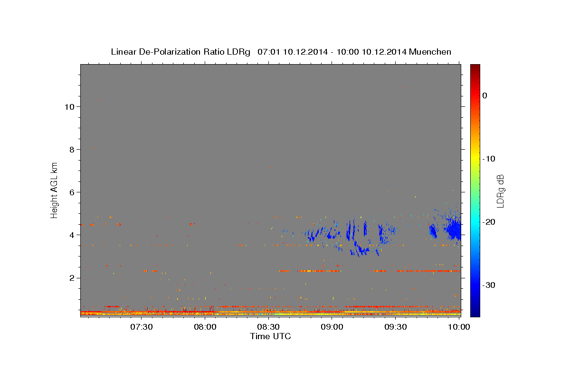The height and width of the screenshot is (380, 570).
Task: Click the 07:30 time tick label
Action: coord(141,327)
